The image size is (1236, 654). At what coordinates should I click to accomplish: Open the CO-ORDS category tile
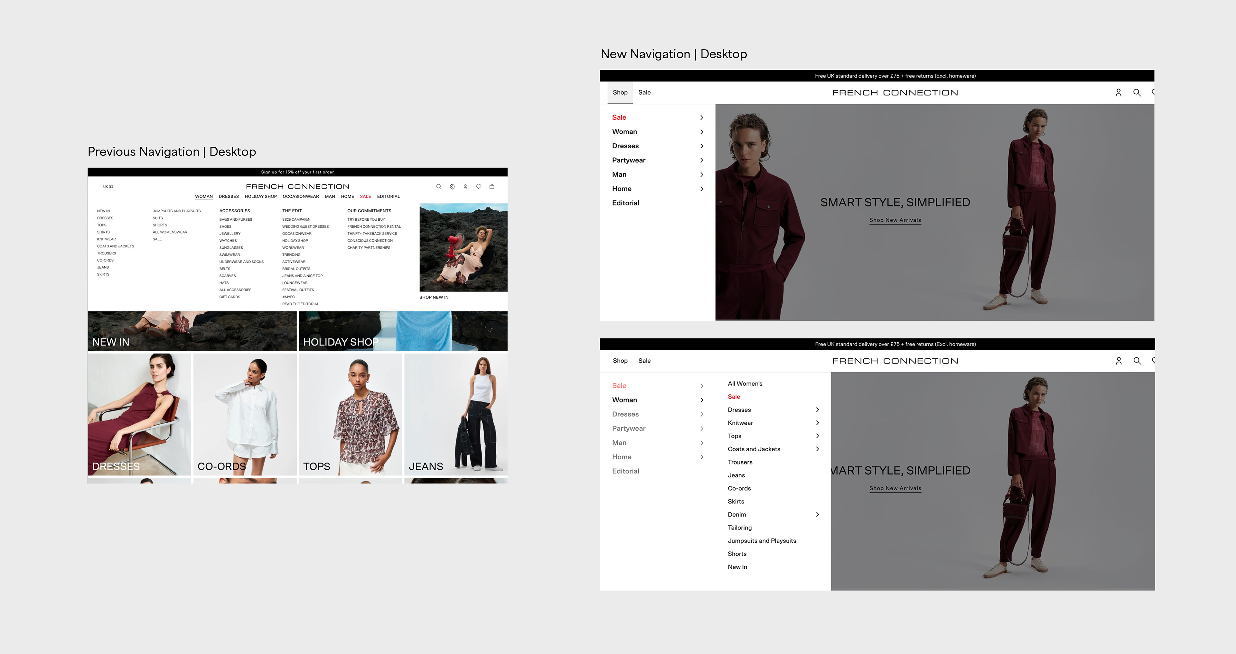click(x=245, y=414)
